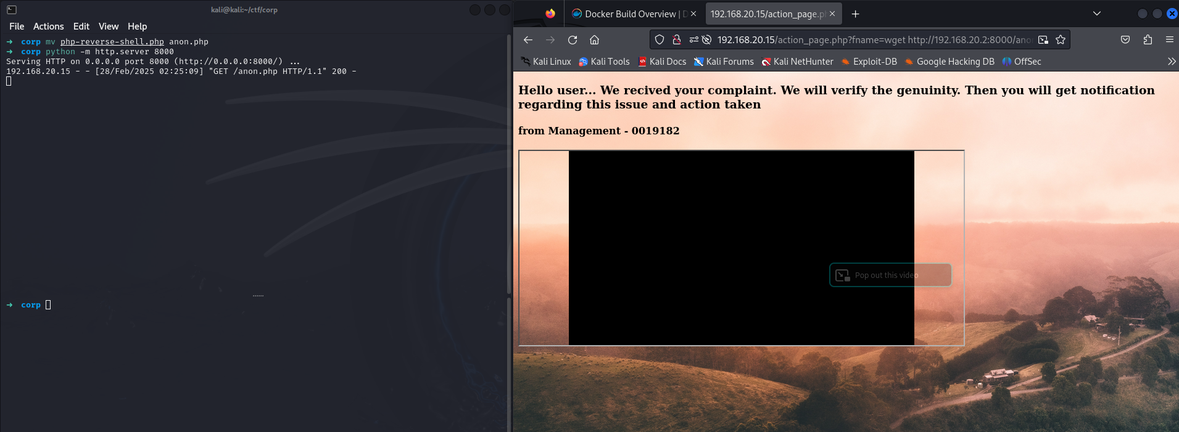The image size is (1179, 432).
Task: Open a new browser tab
Action: pos(855,14)
